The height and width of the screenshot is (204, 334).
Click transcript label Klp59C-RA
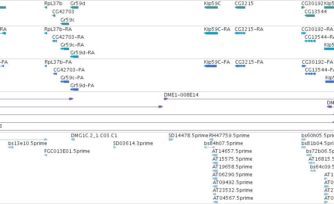217,29
